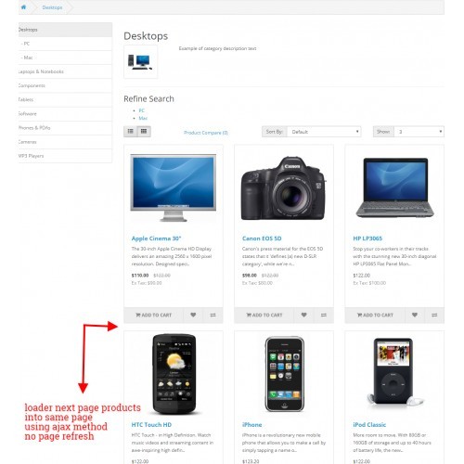Open the Show count dropdown
The image size is (464, 464).
tap(419, 132)
